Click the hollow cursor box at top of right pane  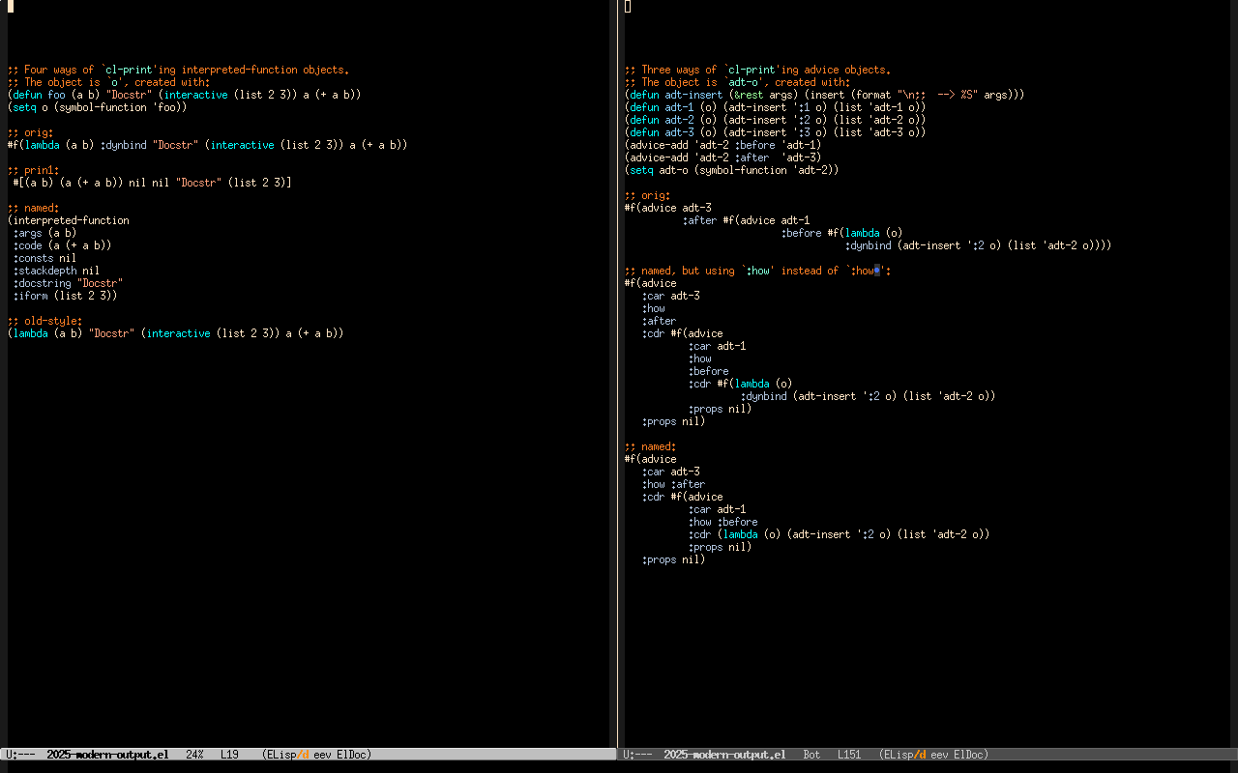628,7
